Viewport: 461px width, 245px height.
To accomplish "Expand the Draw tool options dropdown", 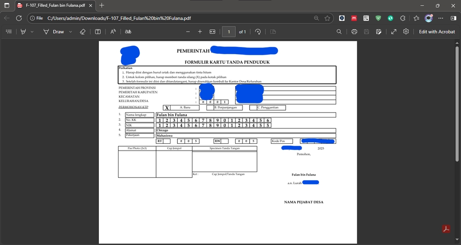I will [x=71, y=32].
